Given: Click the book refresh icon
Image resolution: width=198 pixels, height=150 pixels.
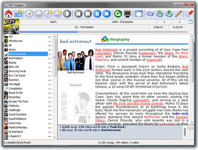Looking at the screenshot, I should tap(160, 14).
